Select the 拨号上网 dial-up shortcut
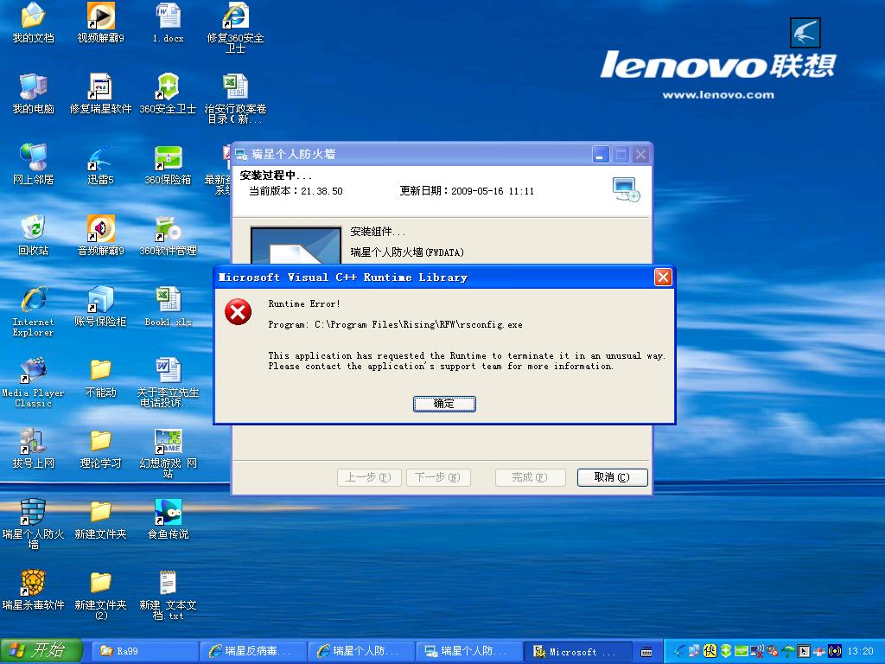The height and width of the screenshot is (664, 885). [34, 449]
